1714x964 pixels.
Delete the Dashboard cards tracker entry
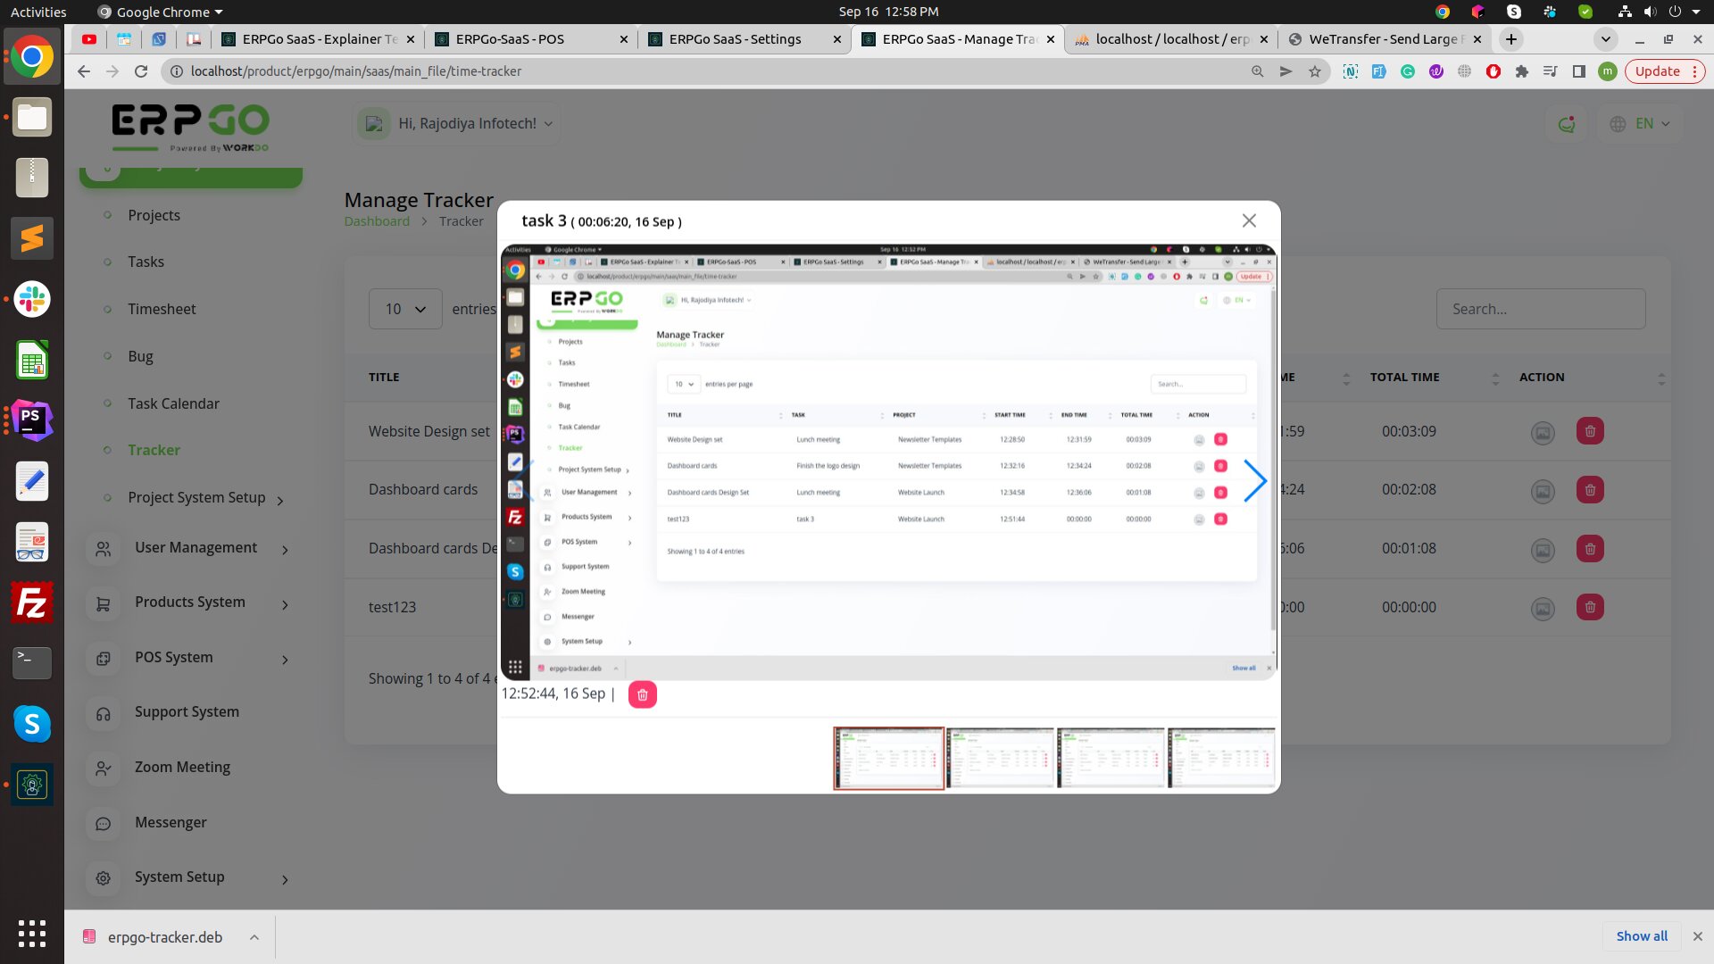click(1590, 490)
